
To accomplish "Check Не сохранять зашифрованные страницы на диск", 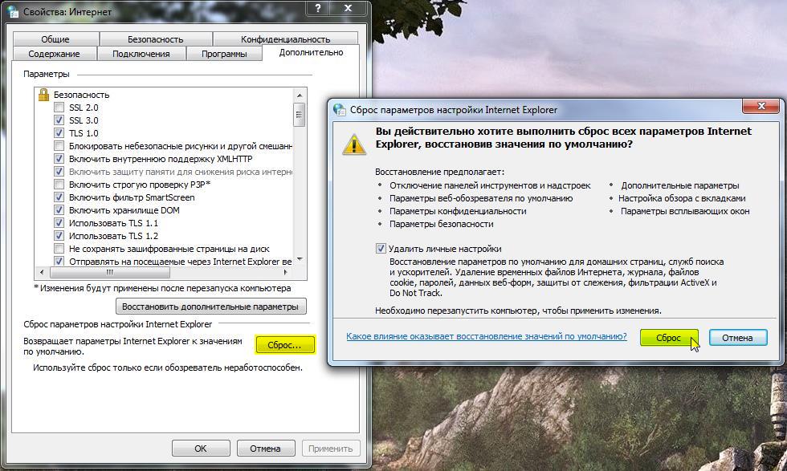I will click(59, 248).
